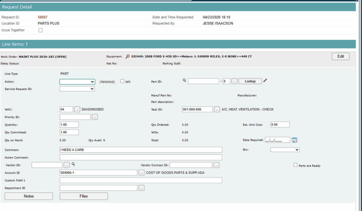
Task: Click the Action Comment field
Action: (141, 158)
